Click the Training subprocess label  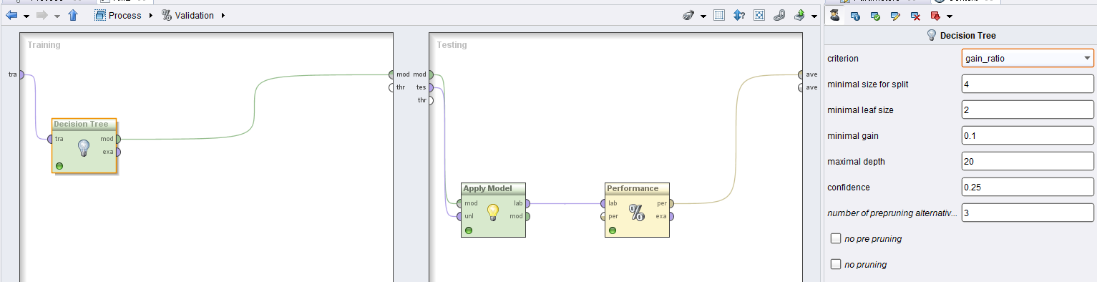click(44, 45)
